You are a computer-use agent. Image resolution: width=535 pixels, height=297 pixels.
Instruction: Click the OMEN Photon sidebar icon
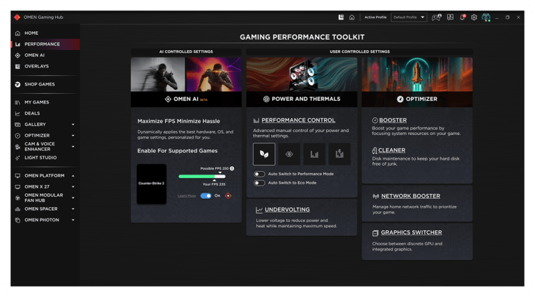click(x=17, y=220)
